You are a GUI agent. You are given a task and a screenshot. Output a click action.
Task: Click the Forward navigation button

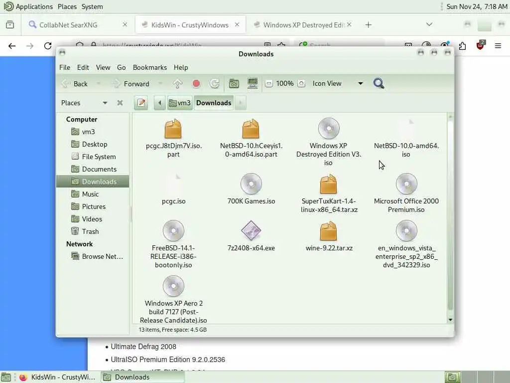(x=131, y=84)
